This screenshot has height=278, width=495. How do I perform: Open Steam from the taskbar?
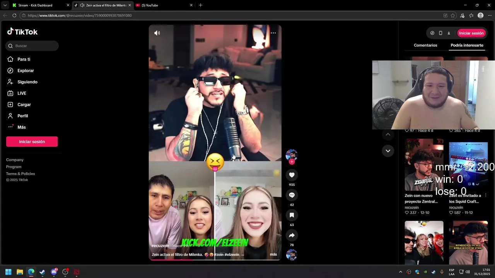(42, 272)
